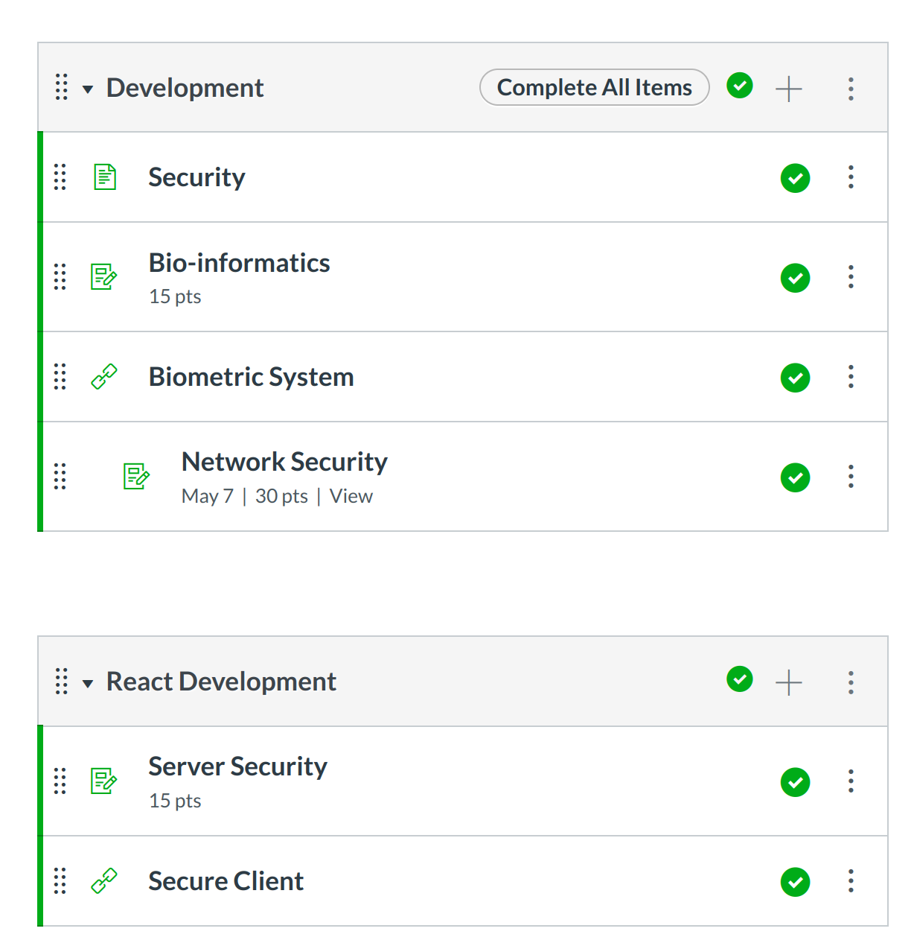914x943 pixels.
Task: Click the assignment icon beside Network Security
Action: click(136, 476)
